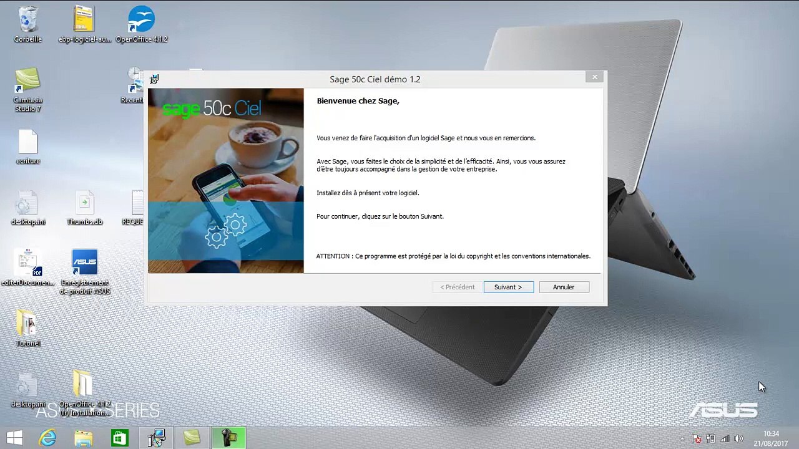Open the Windows Start button
This screenshot has width=799, height=449.
click(x=14, y=438)
